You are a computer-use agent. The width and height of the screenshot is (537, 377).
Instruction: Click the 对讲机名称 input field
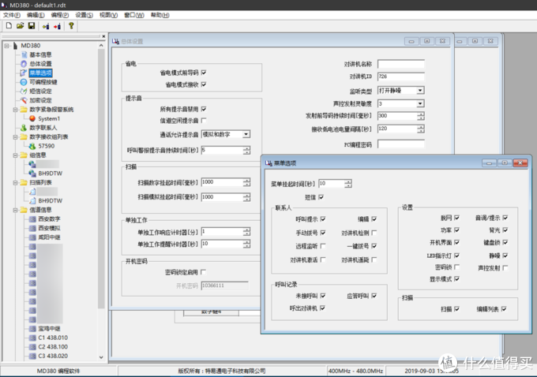tap(400, 64)
